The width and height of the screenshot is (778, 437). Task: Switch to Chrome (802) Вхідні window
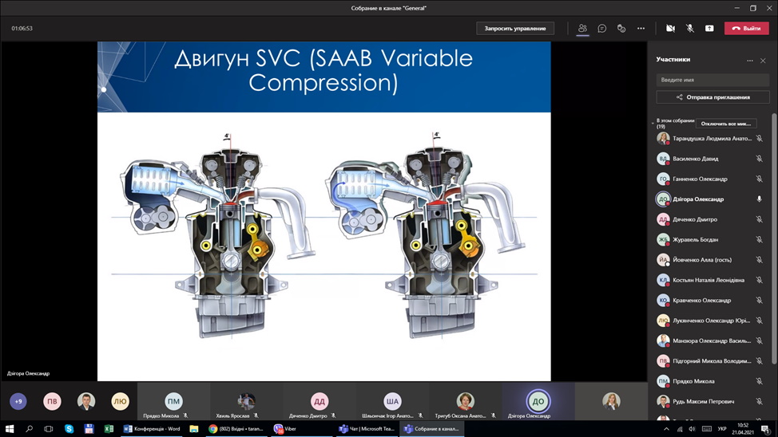pos(236,428)
